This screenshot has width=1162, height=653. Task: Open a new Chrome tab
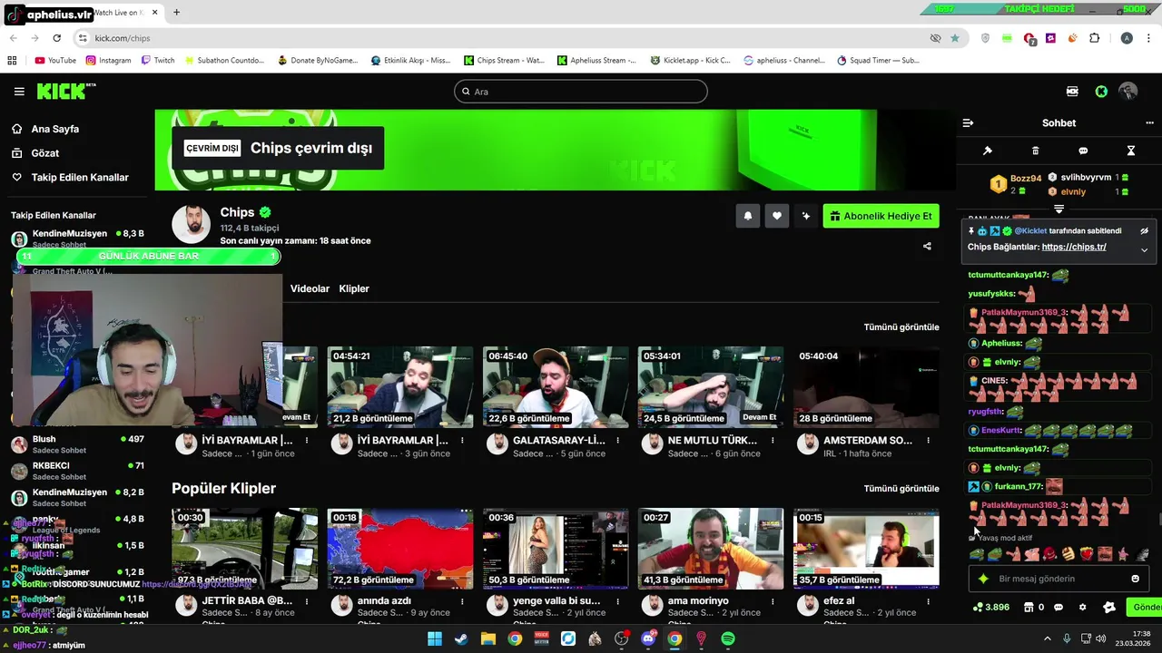pyautogui.click(x=176, y=13)
